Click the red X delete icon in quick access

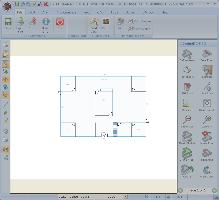tap(46, 4)
